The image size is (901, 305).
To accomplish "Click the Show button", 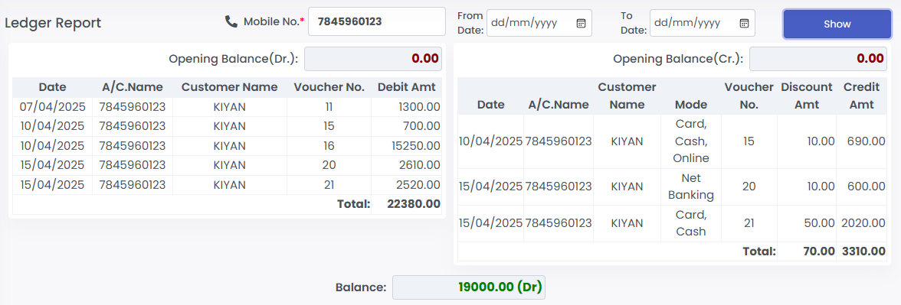I will coord(837,24).
